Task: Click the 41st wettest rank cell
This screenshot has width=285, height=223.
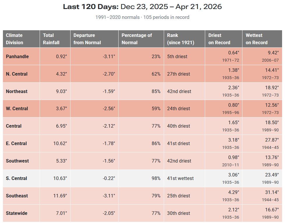Action: 180,179
